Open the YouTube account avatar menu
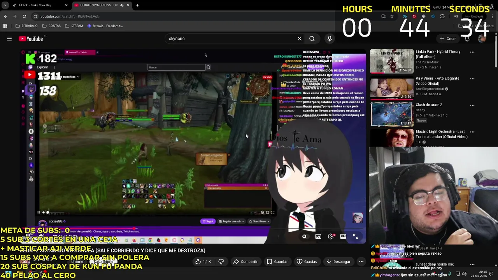Image resolution: width=498 pixels, height=280 pixels. click(482, 38)
